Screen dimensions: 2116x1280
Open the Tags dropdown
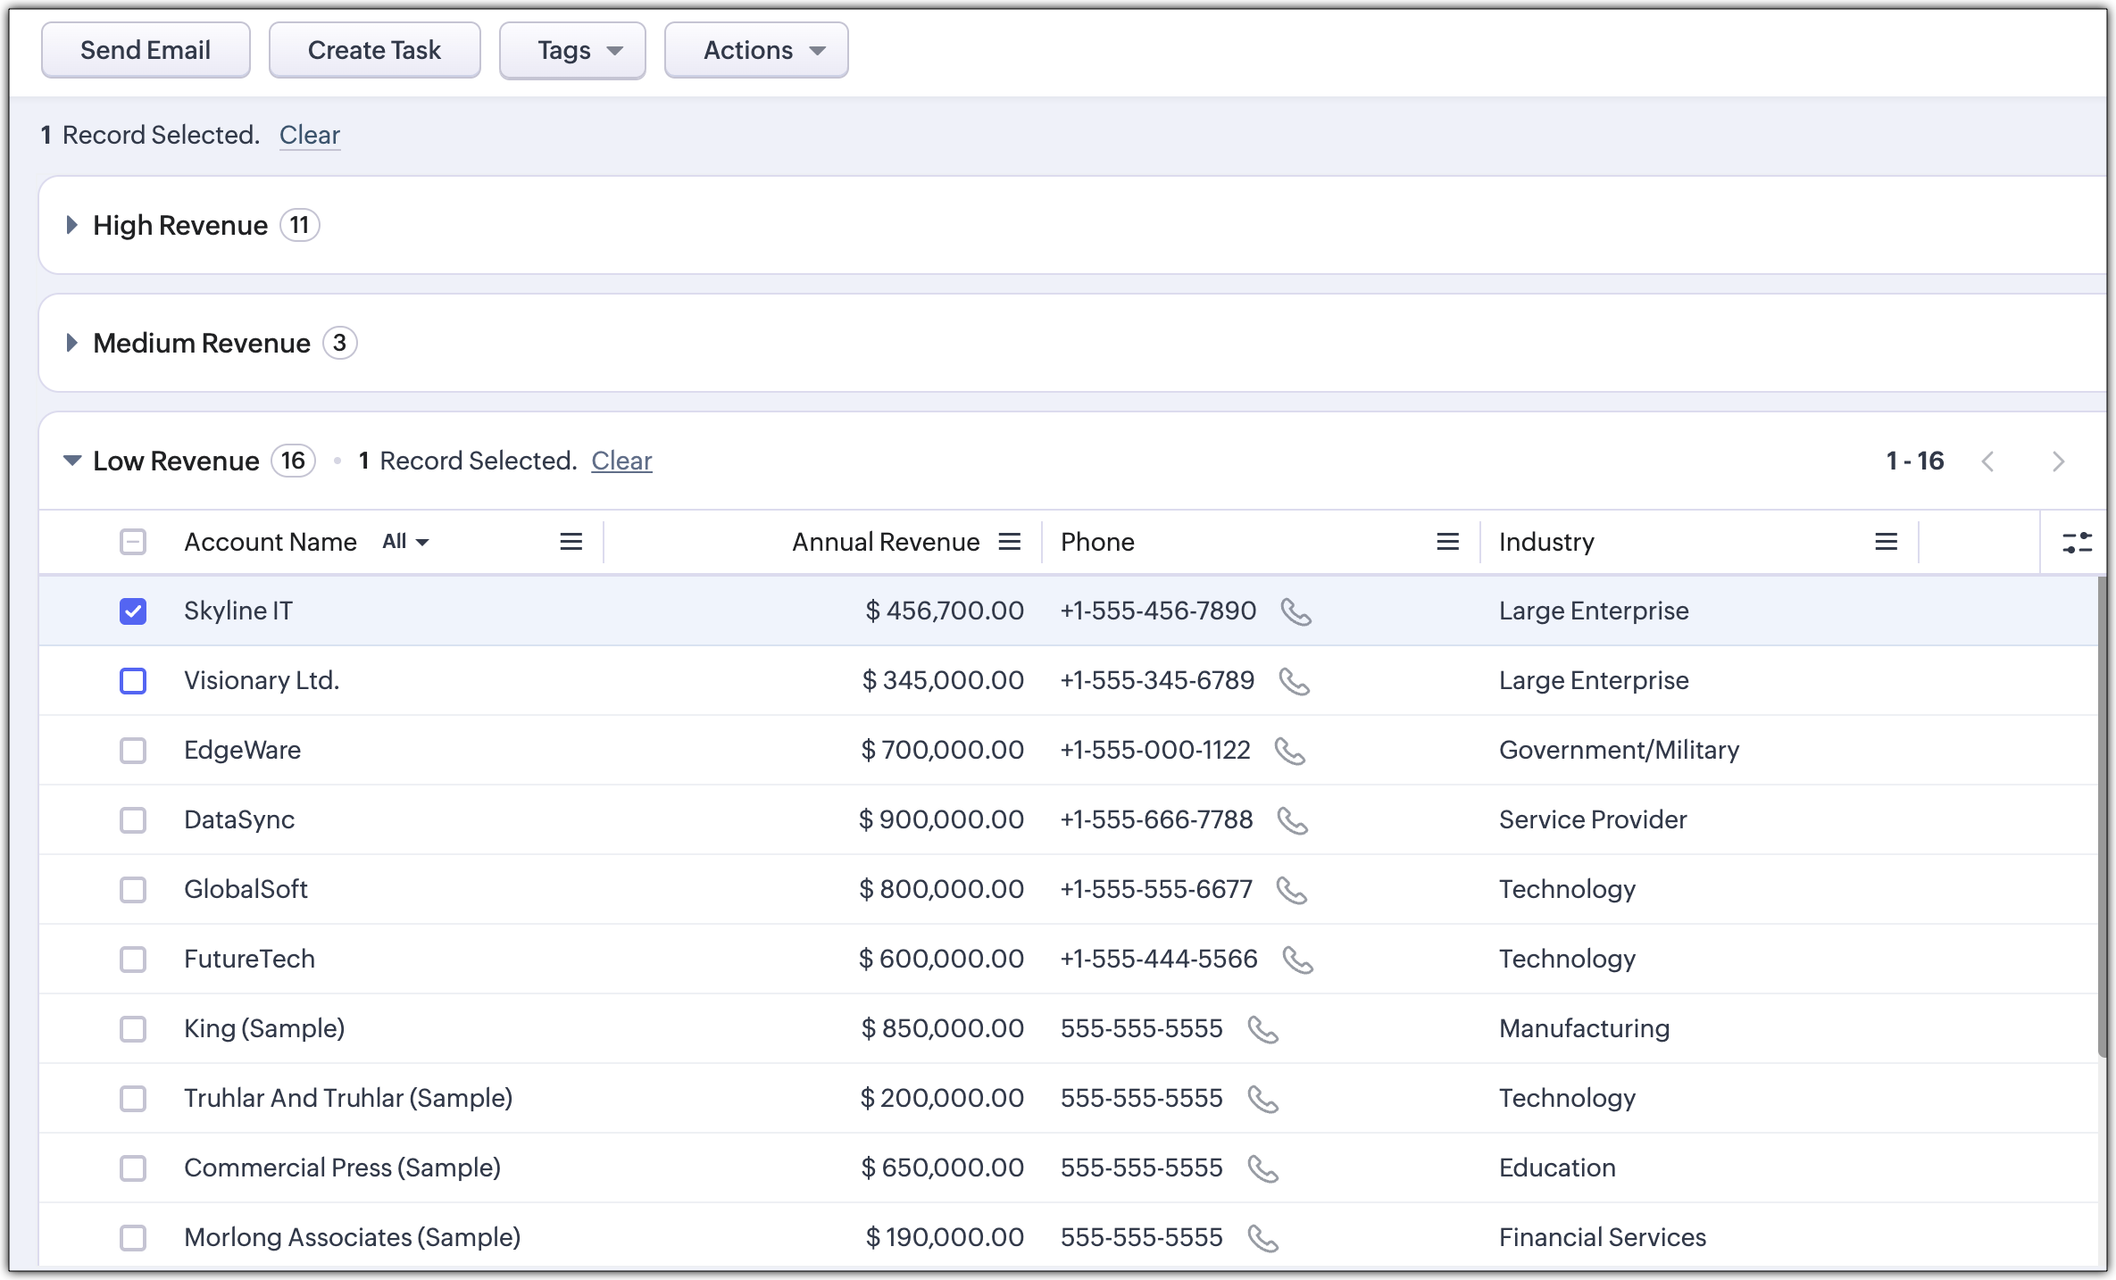pos(572,51)
